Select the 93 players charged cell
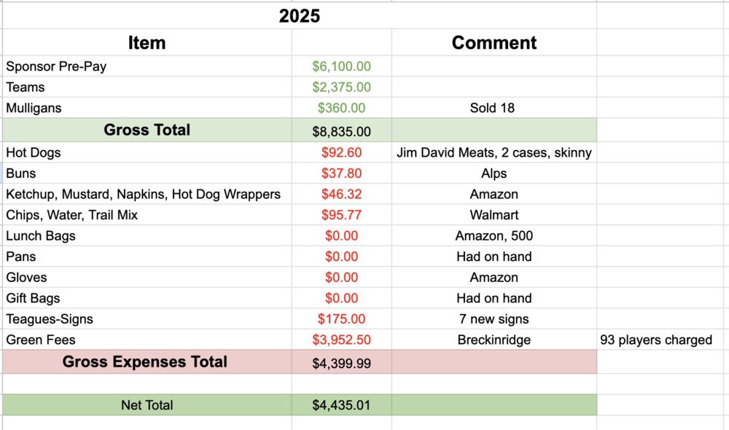The image size is (729, 430). click(x=656, y=340)
